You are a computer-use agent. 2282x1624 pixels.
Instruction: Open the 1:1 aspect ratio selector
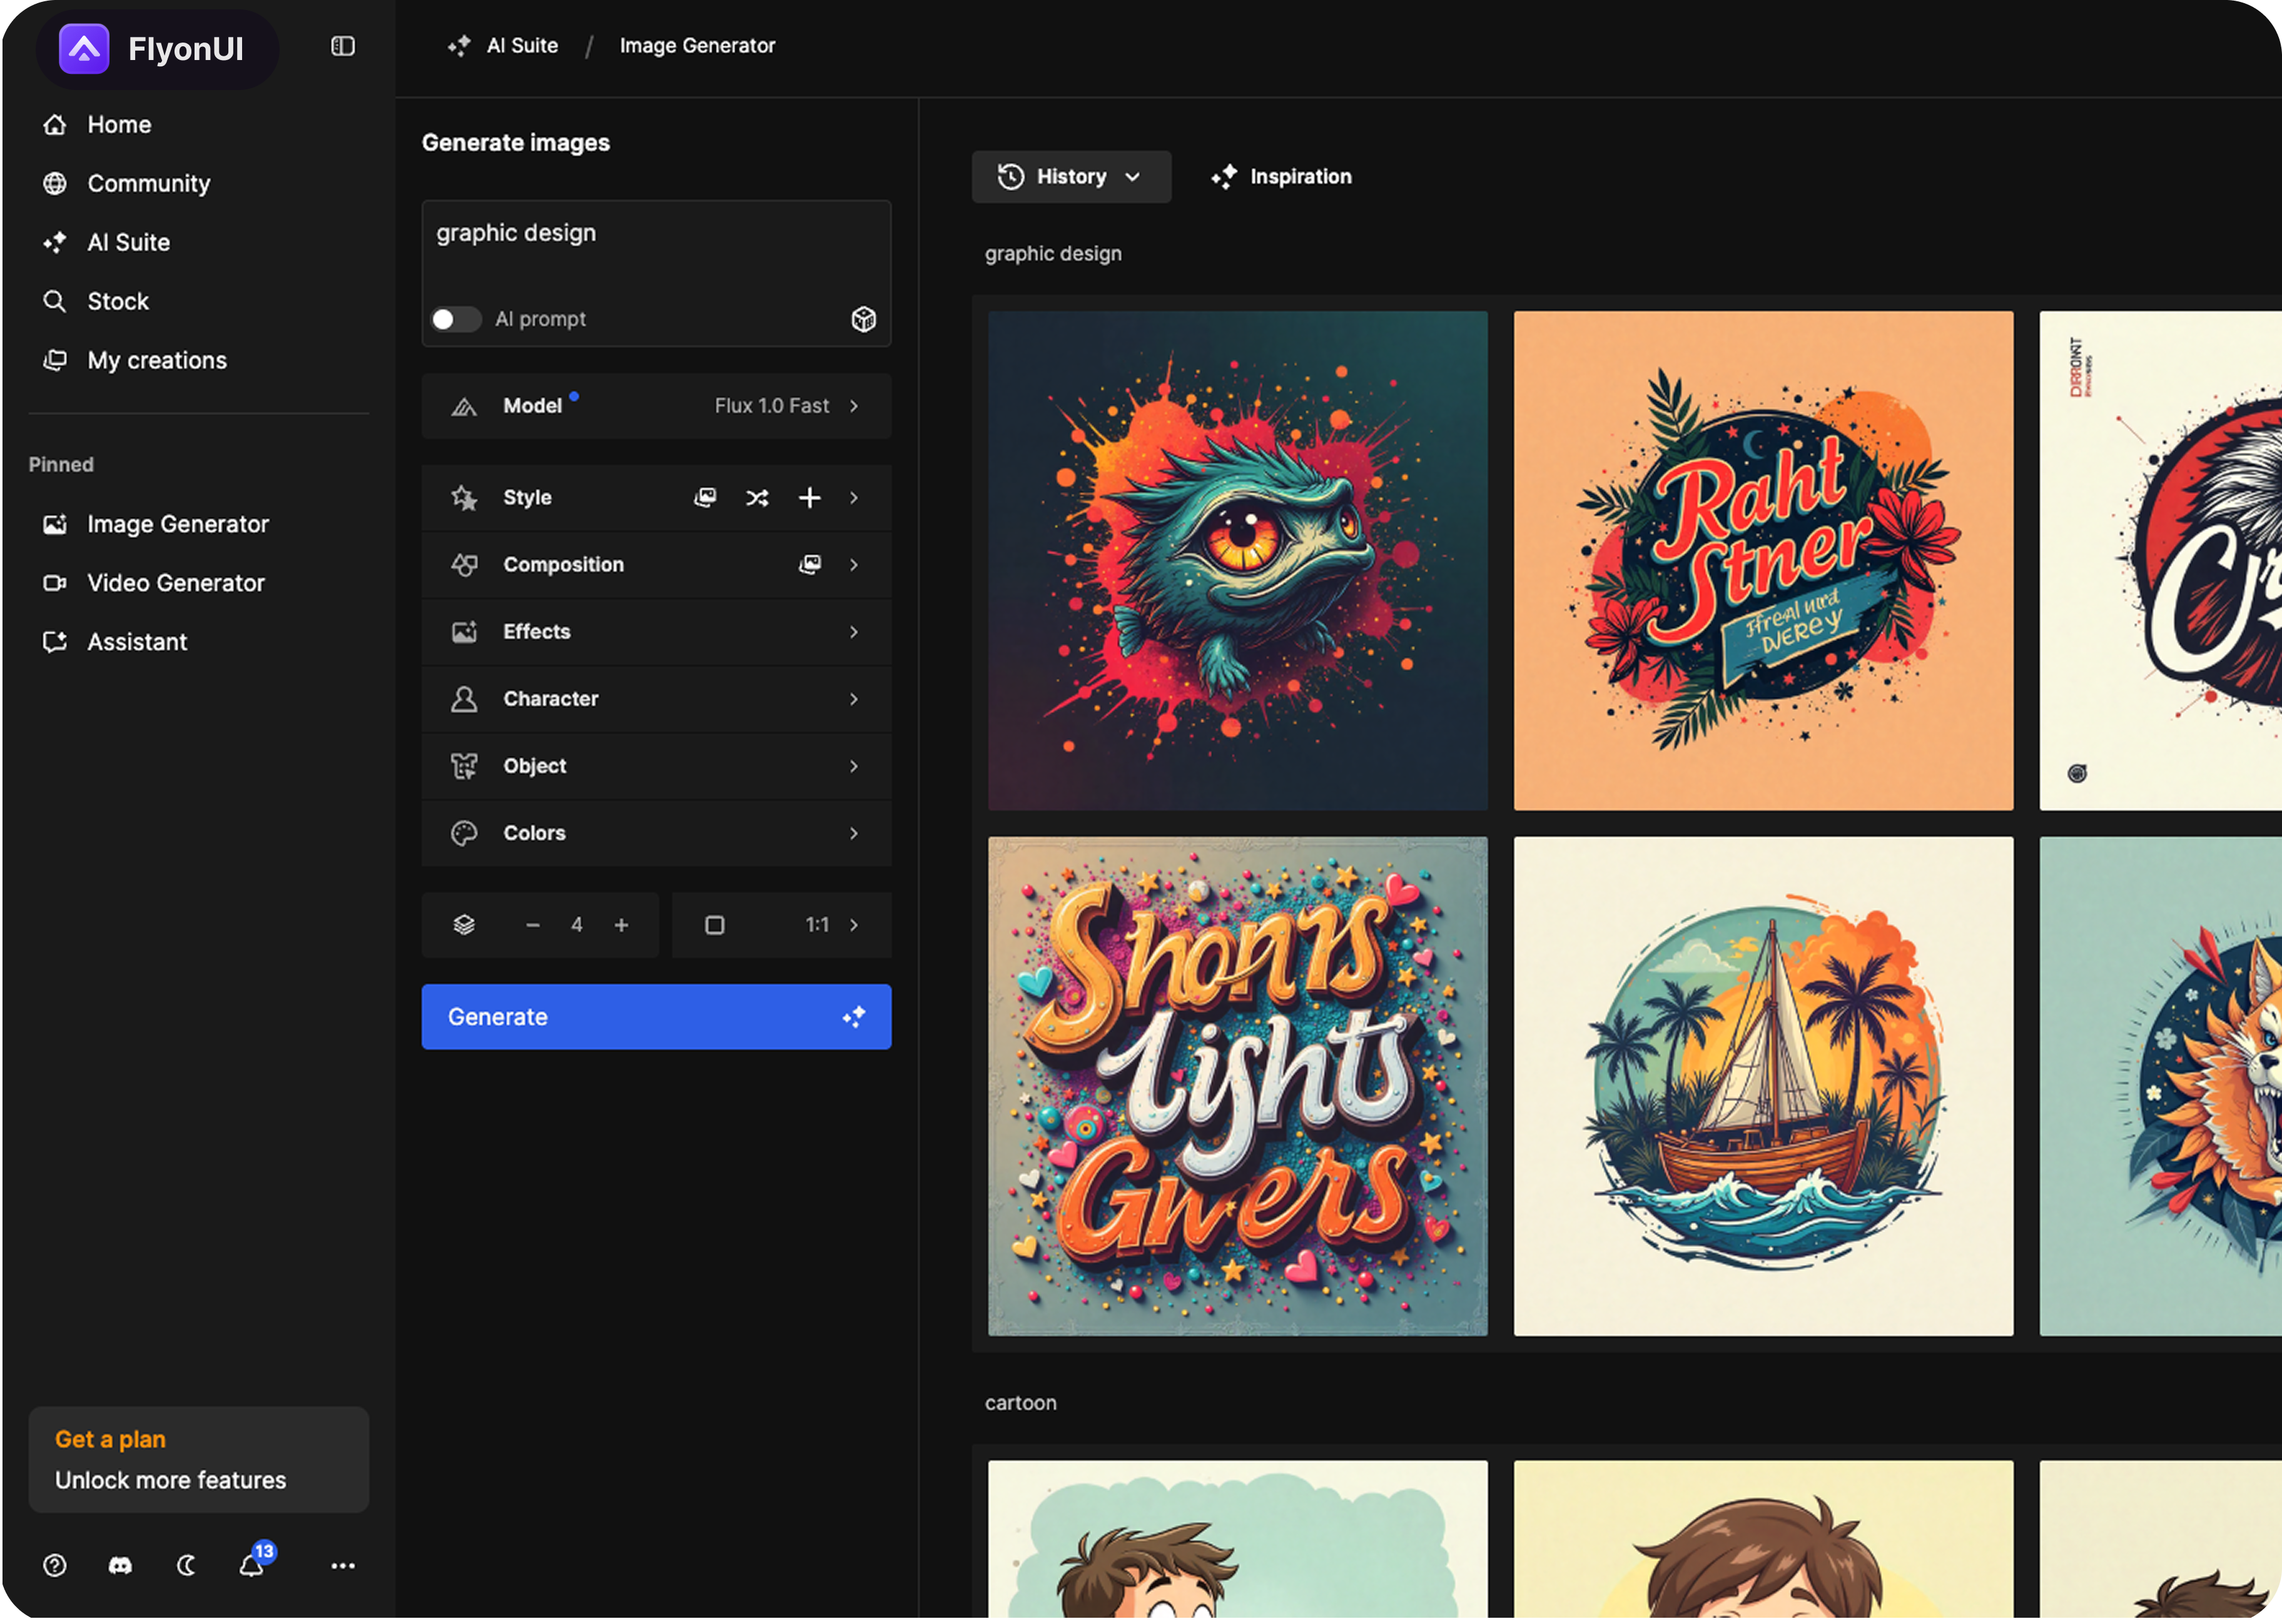[x=781, y=926]
